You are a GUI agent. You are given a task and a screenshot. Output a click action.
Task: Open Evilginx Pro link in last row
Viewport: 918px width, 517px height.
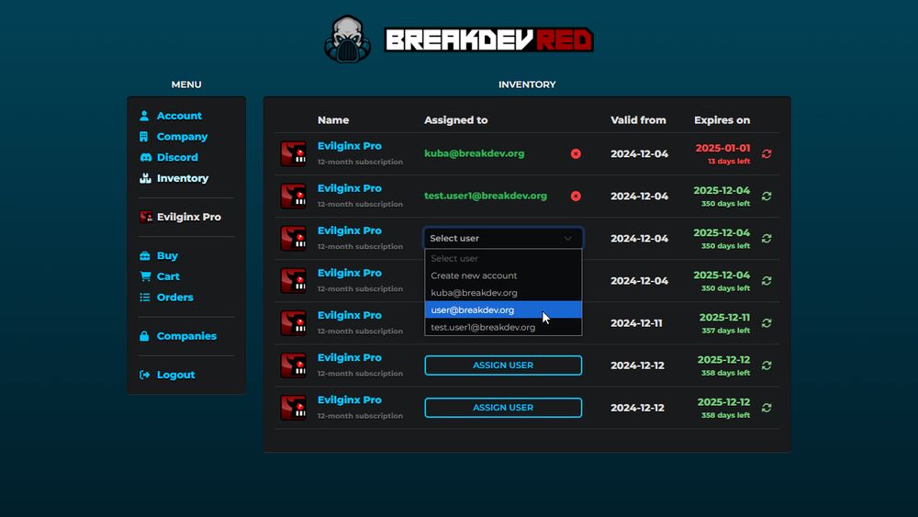pyautogui.click(x=350, y=399)
